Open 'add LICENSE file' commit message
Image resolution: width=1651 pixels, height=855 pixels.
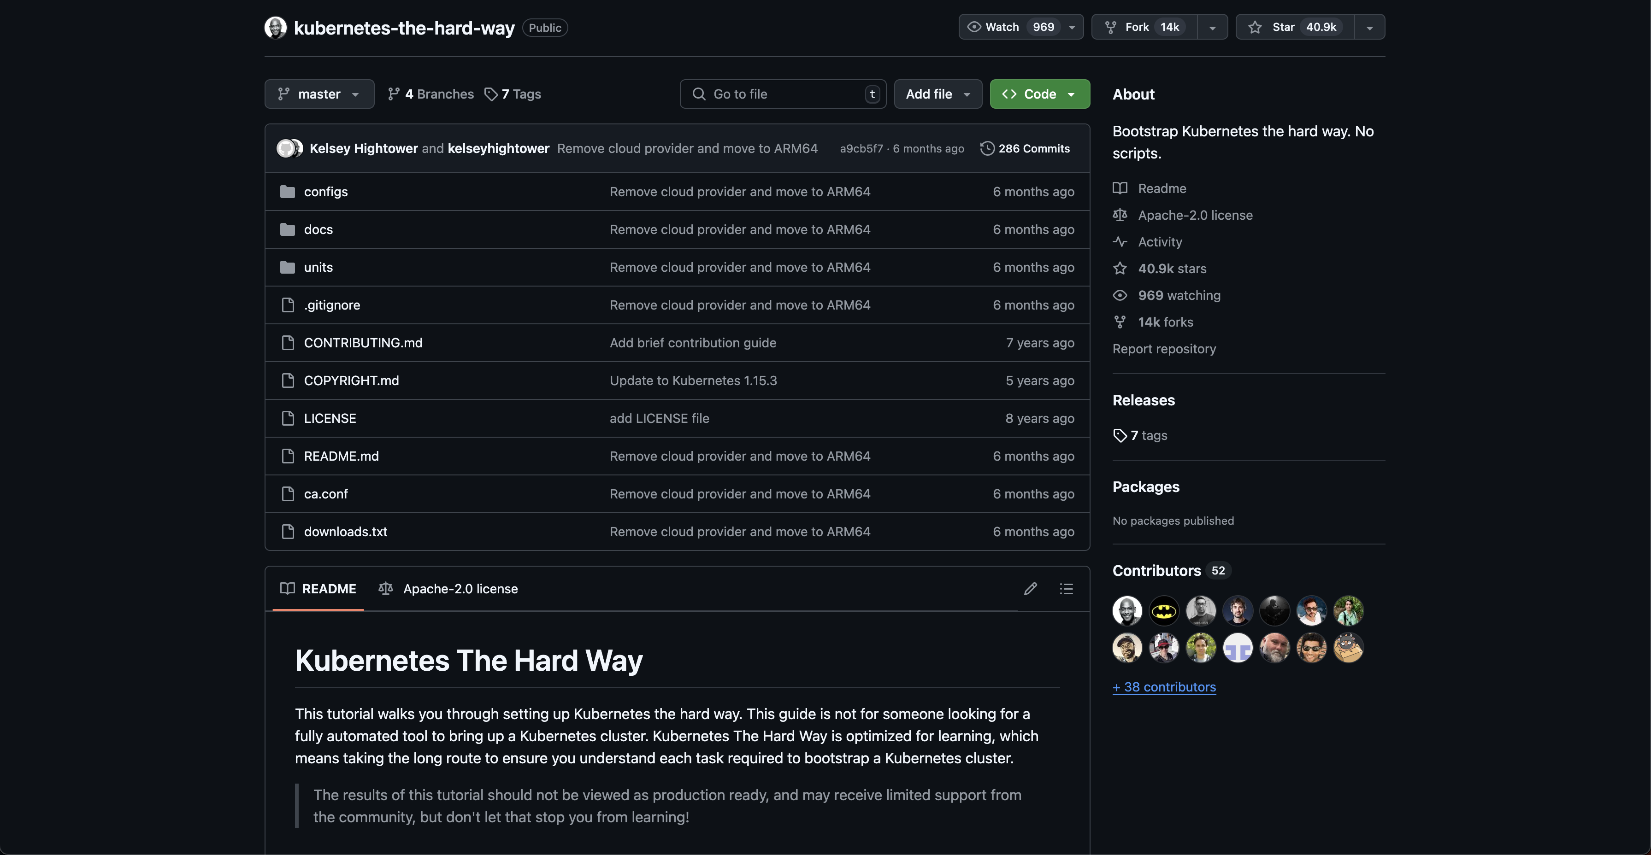(x=659, y=419)
